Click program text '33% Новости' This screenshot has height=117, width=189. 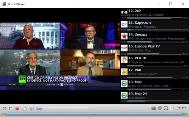click(137, 98)
